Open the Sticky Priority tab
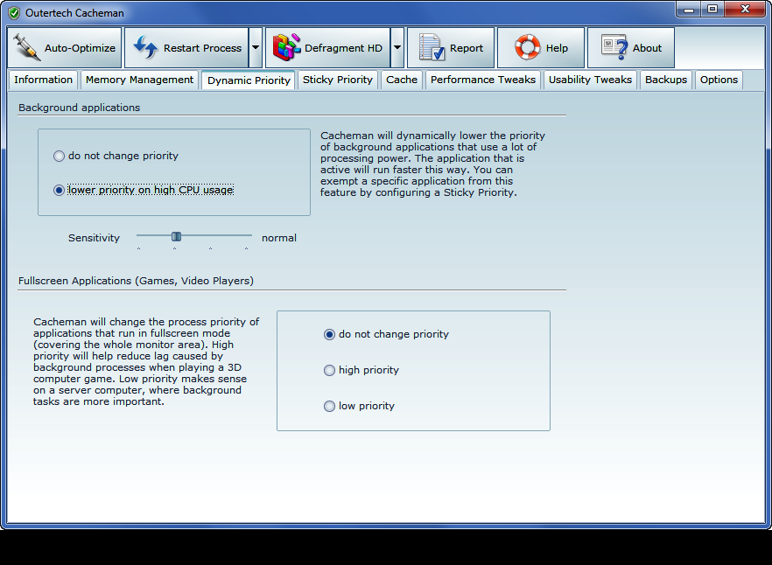772x565 pixels. tap(338, 80)
